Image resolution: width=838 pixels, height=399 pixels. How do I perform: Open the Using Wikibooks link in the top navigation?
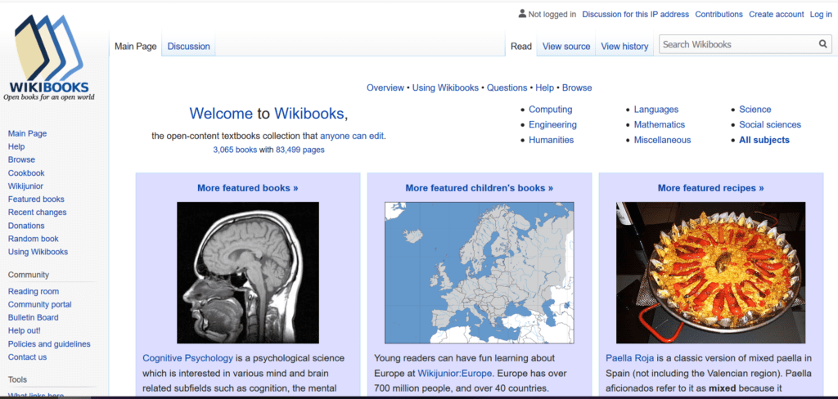pyautogui.click(x=445, y=87)
